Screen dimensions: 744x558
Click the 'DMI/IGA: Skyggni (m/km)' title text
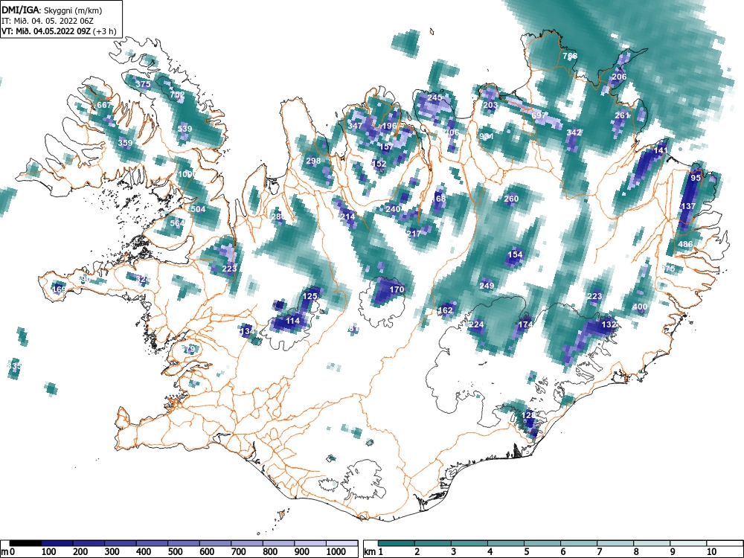[51, 10]
